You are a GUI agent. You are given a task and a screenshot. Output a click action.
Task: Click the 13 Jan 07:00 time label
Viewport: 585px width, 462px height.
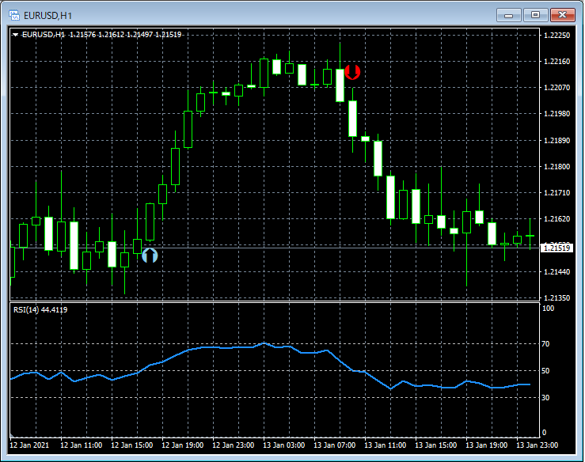click(x=335, y=445)
